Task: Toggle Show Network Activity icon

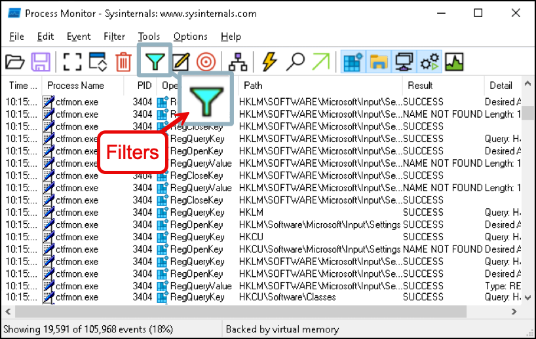Action: [x=404, y=62]
